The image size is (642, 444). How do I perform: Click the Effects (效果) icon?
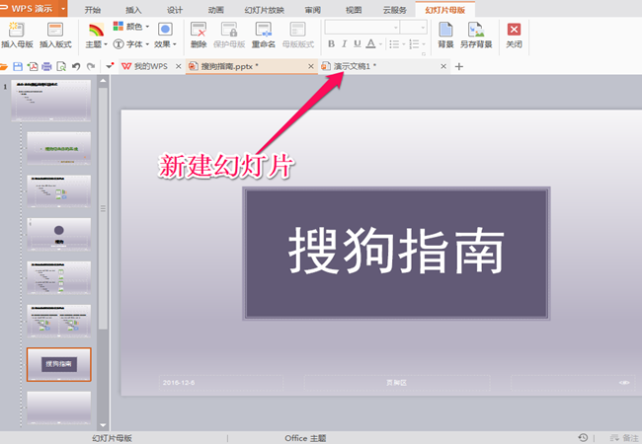pyautogui.click(x=165, y=29)
